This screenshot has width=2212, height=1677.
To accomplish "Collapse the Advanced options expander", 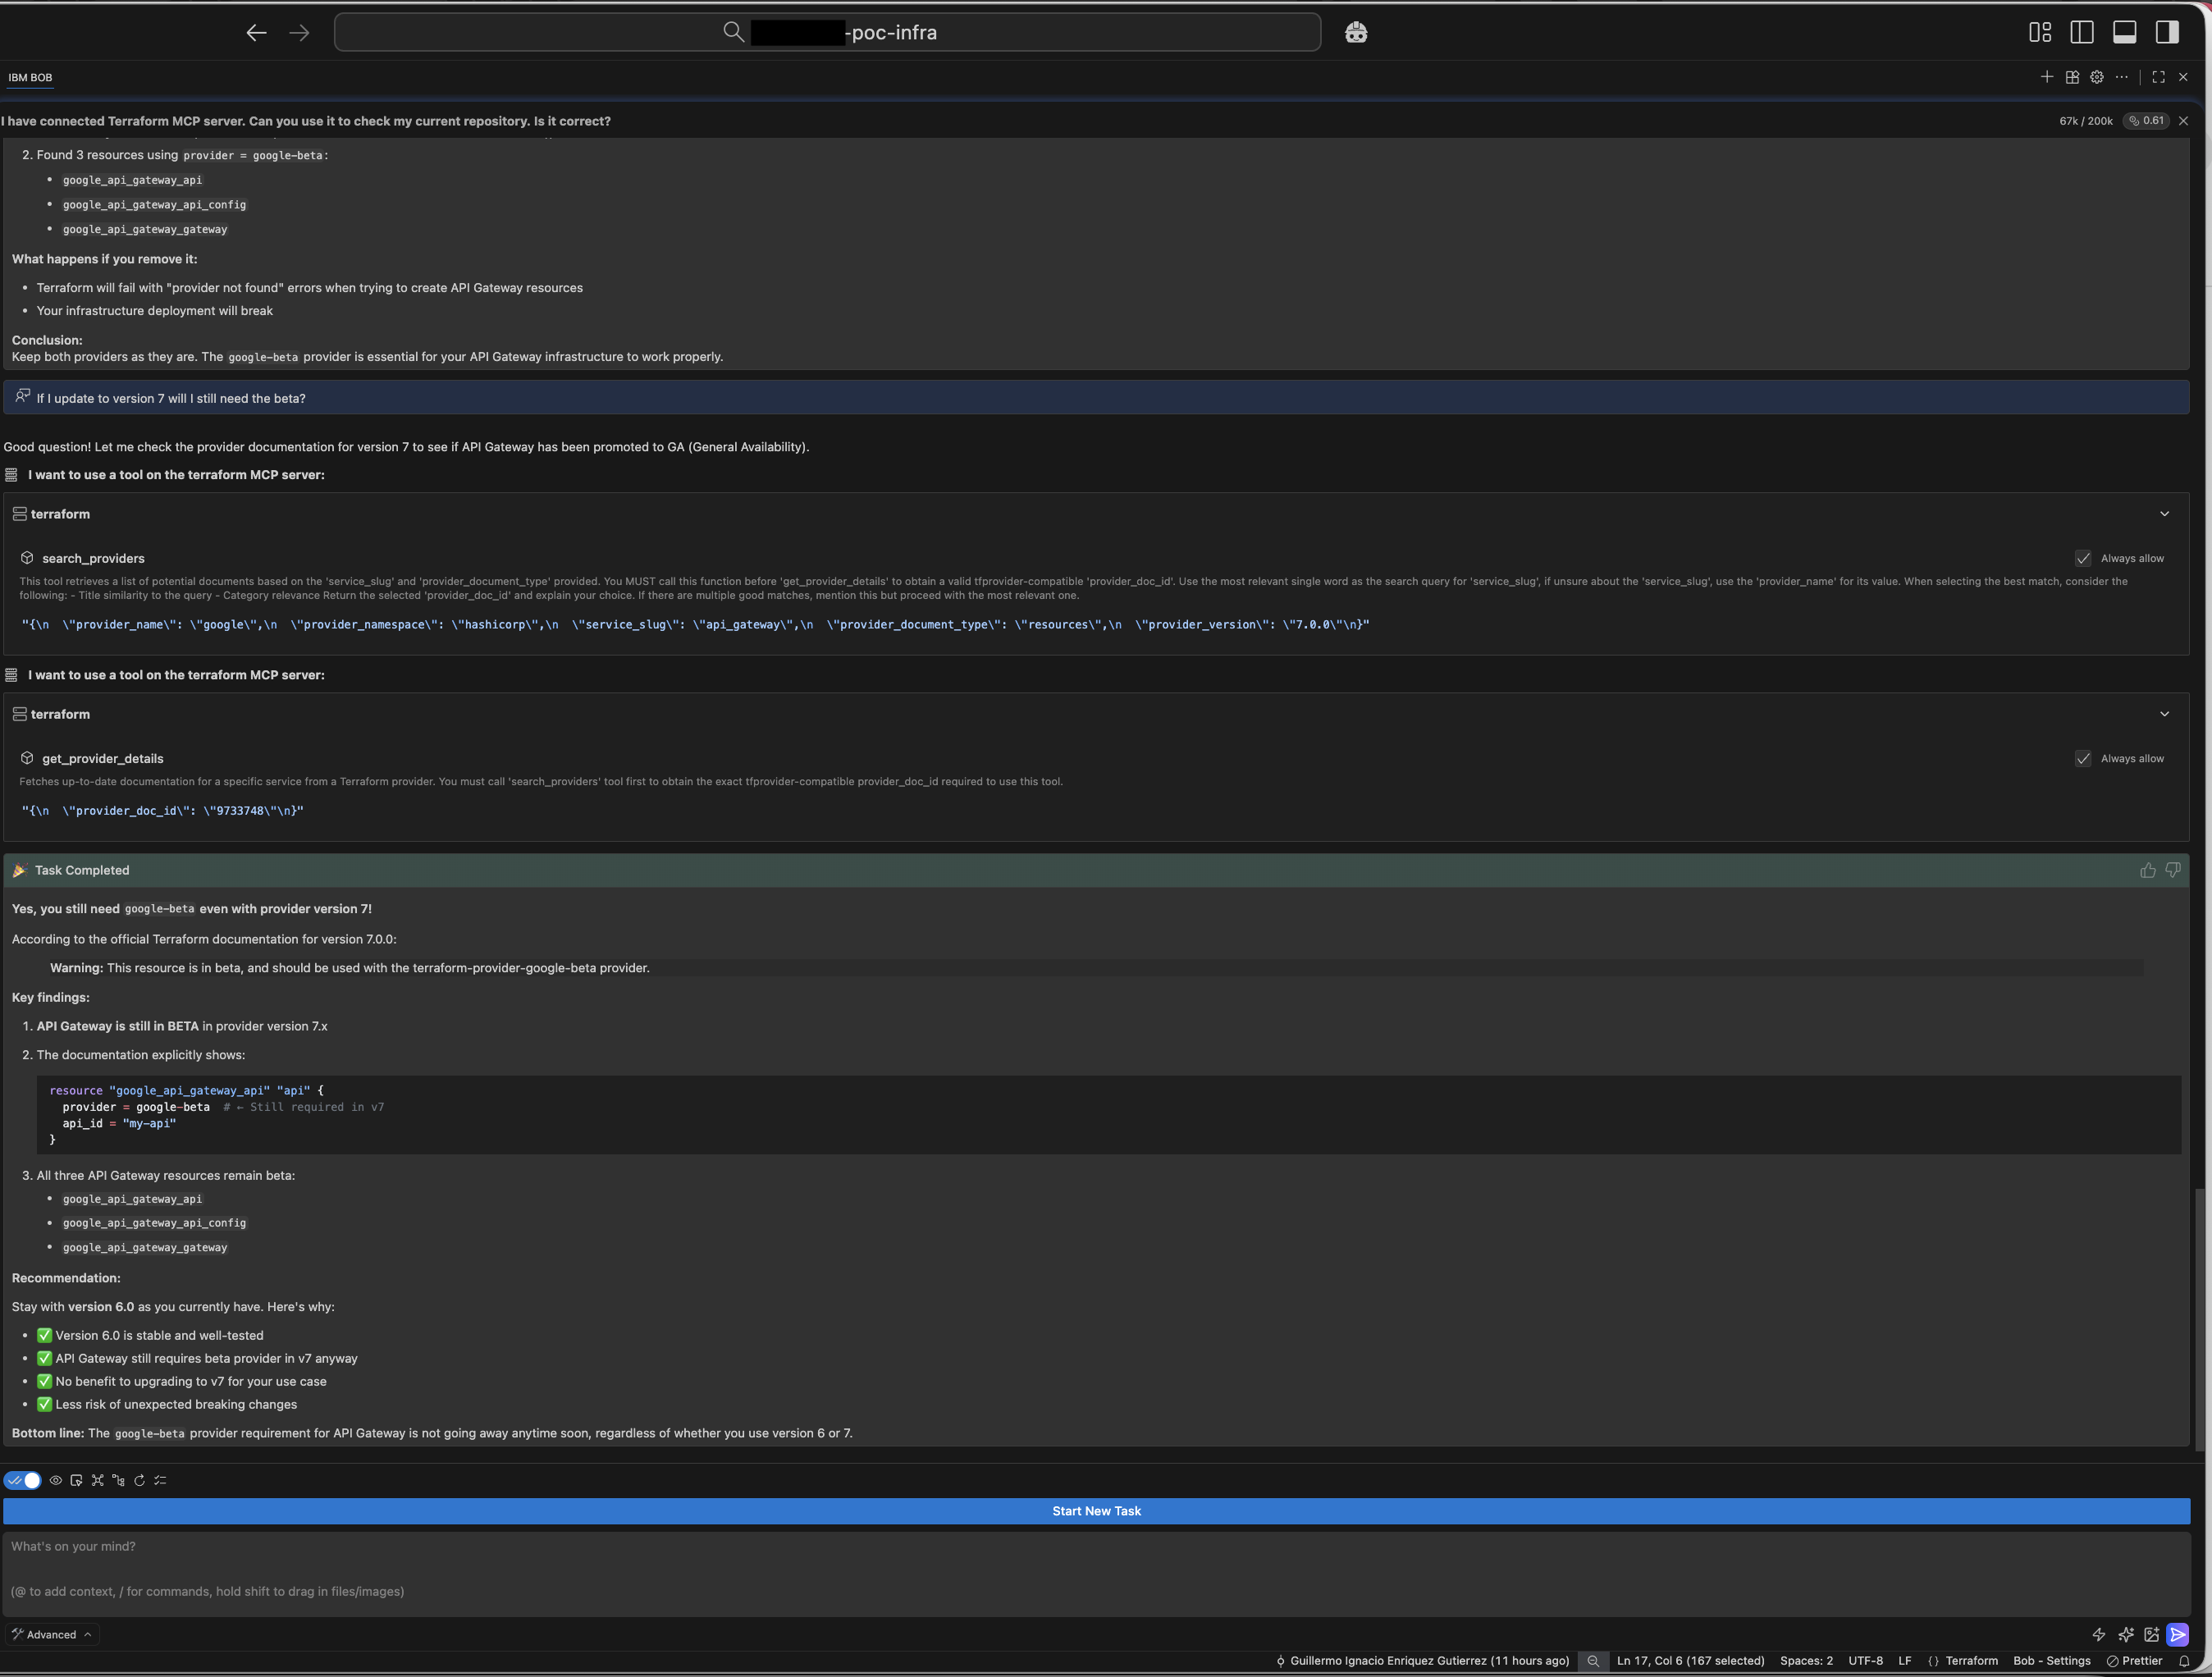I will point(53,1634).
